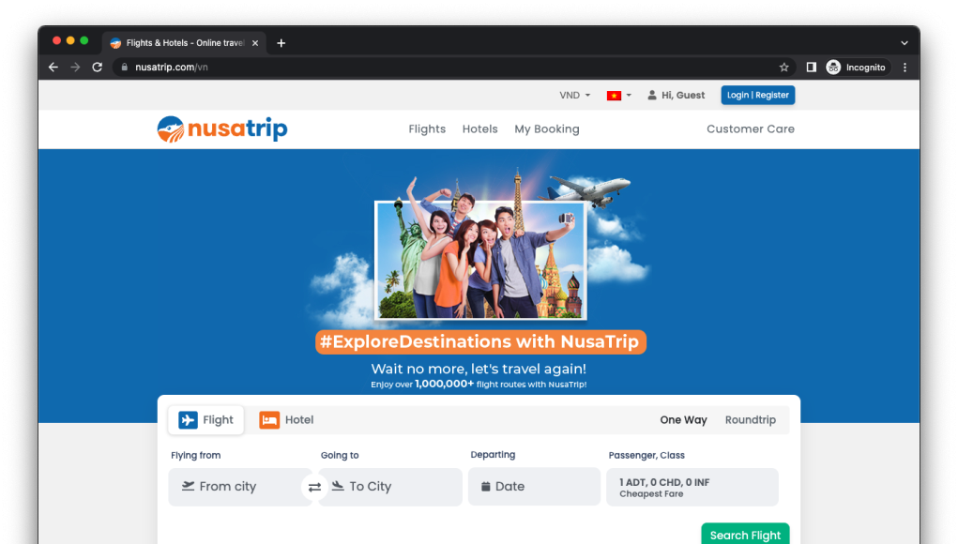Select the Flight search tab
Viewport: 958px width, 544px height.
click(x=205, y=420)
